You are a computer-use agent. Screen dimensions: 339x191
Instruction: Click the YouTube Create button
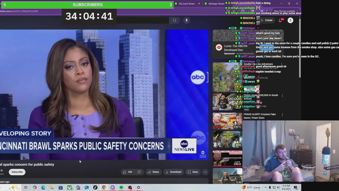[266, 20]
